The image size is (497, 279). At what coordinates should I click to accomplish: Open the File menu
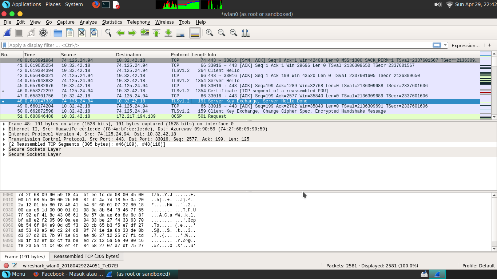click(x=7, y=22)
